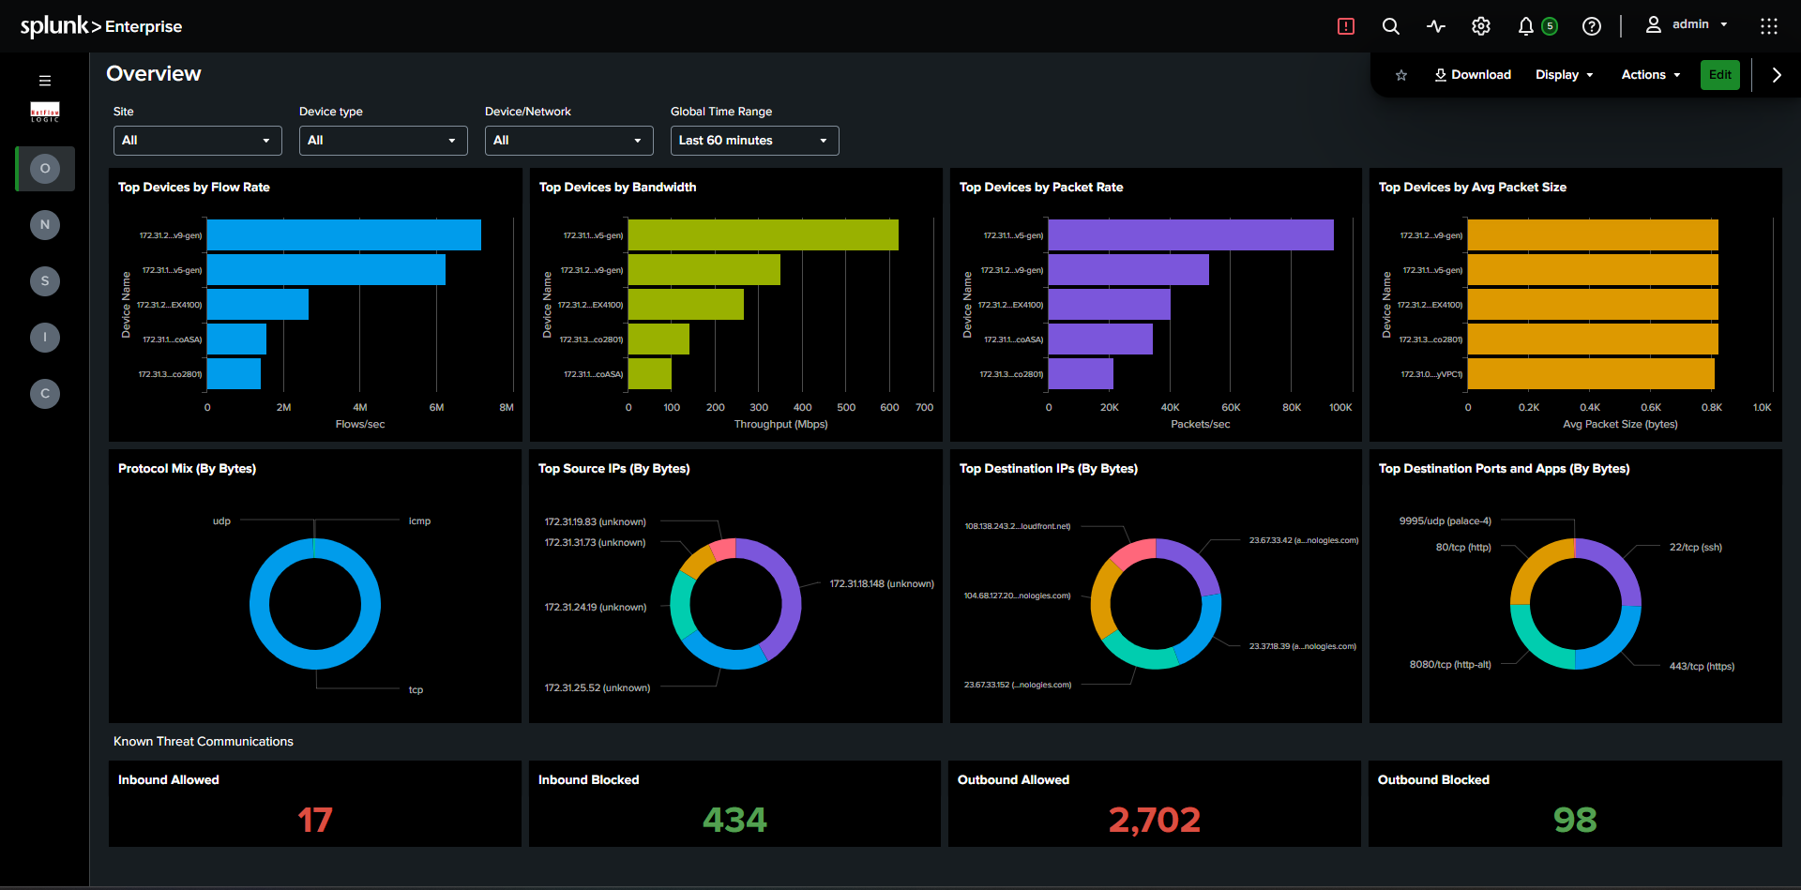Click the top purple bar in Packet Rate chart
Viewport: 1801px width, 890px height.
tap(1191, 235)
